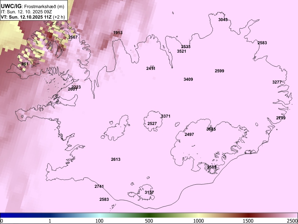This screenshot has height=224, width=298.
Task: Click the 3521 value on the map
Action: pyautogui.click(x=182, y=51)
